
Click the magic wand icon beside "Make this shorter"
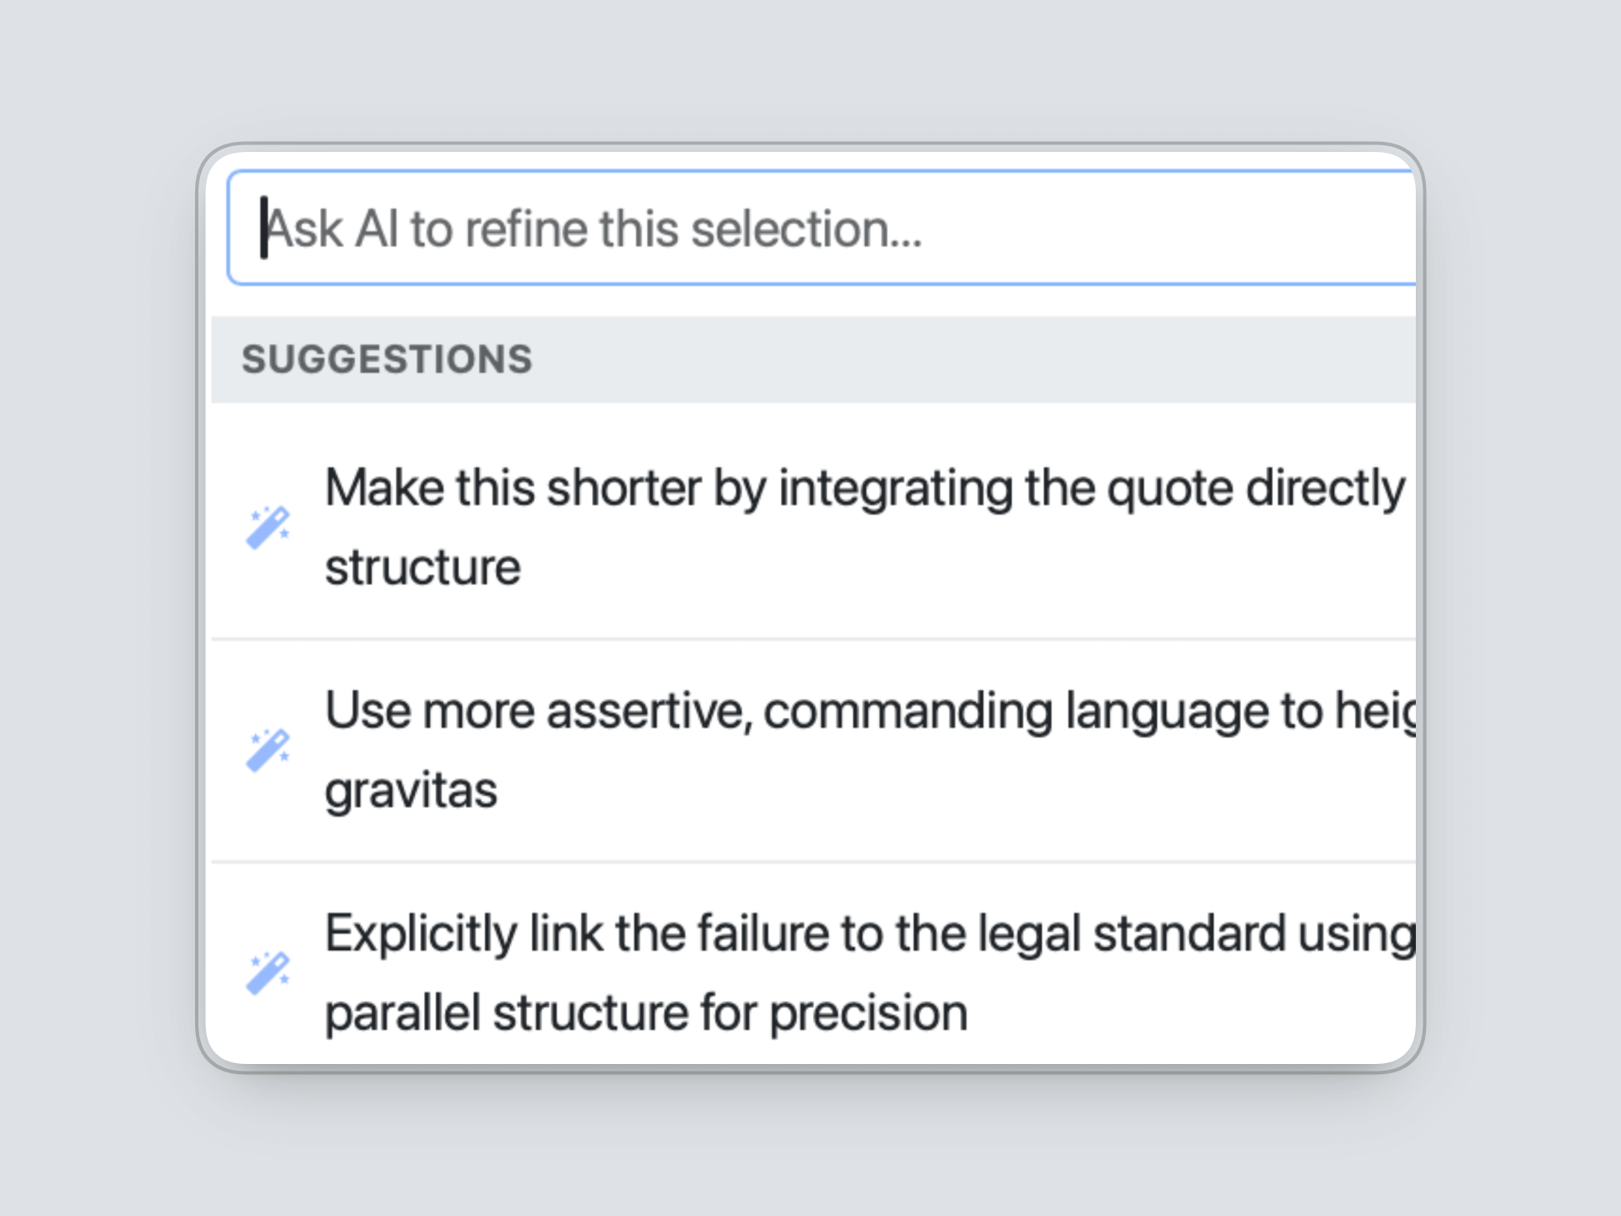[268, 528]
